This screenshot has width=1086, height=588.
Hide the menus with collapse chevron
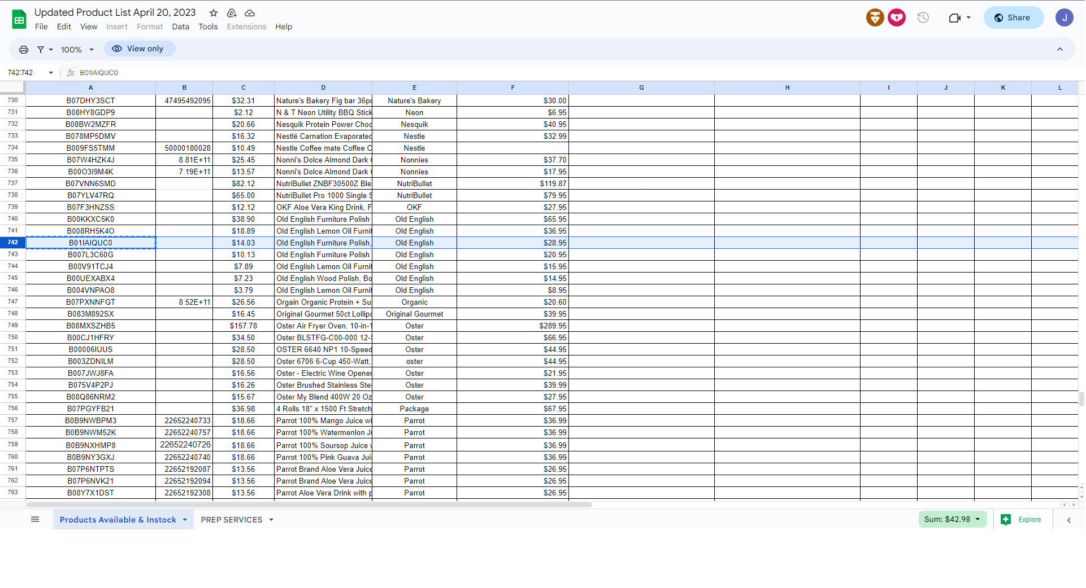1060,50
